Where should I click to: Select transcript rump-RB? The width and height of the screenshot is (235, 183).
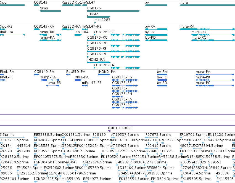tap(50, 35)
